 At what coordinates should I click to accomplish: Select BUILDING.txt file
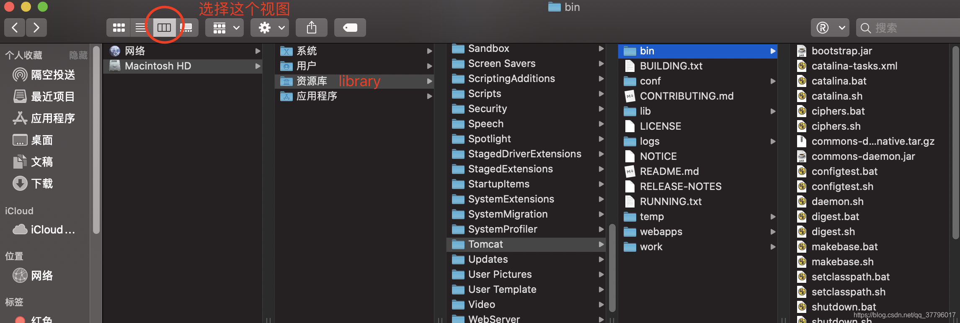[x=698, y=66]
